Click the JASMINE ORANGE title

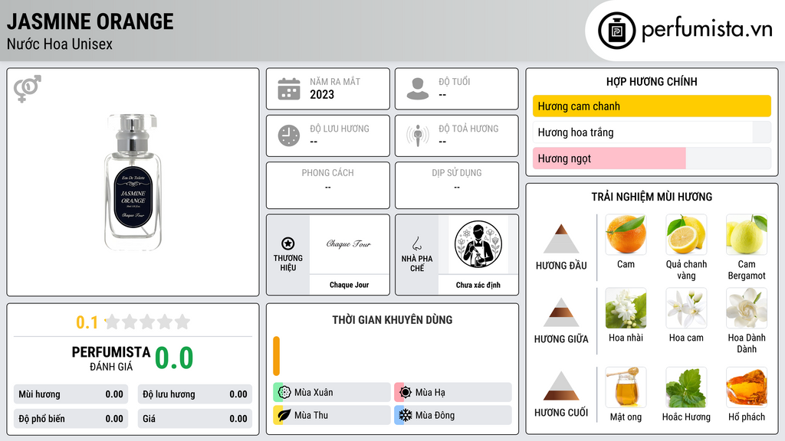click(90, 21)
